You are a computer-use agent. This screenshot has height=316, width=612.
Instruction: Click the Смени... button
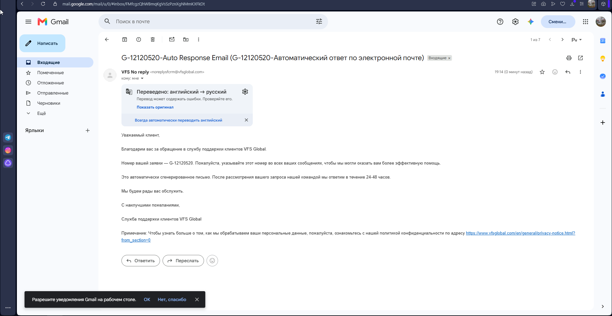pos(558,22)
